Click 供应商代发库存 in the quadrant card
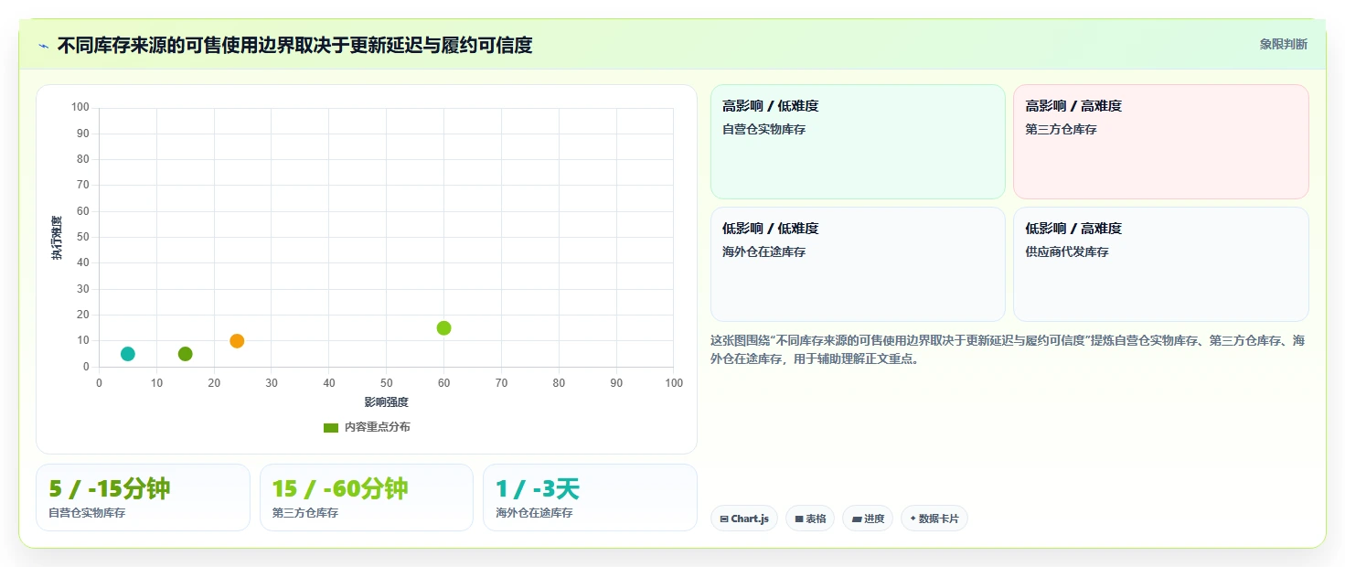 (x=1067, y=251)
